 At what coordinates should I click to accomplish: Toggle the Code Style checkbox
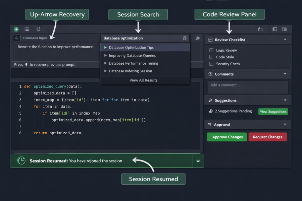point(211,57)
